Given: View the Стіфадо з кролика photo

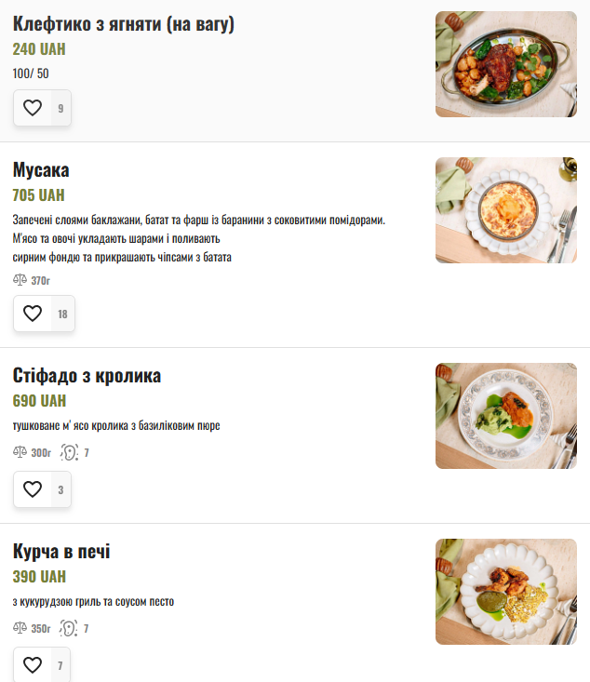Looking at the screenshot, I should pos(506,416).
